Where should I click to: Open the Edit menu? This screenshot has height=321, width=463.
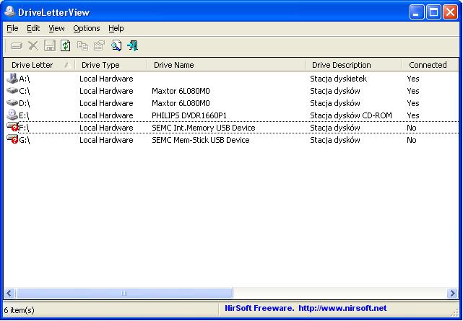point(33,28)
